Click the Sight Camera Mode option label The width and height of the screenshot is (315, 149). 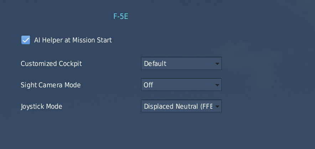point(51,85)
